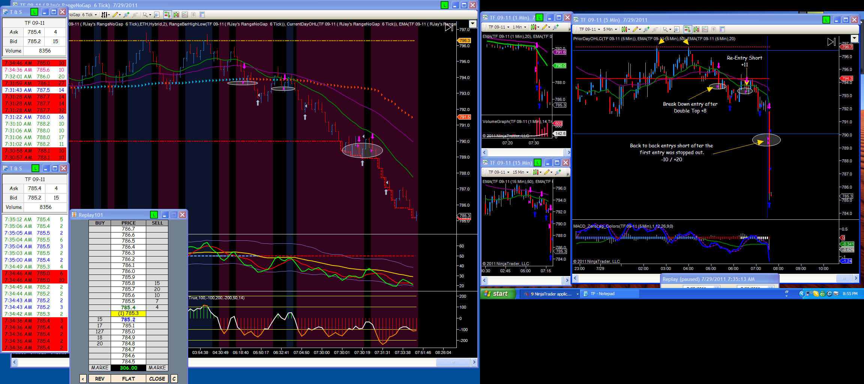Expand the indicator label dropdown arrow in the 5 Min chart
Screen dimensions: 864x384
click(855, 39)
